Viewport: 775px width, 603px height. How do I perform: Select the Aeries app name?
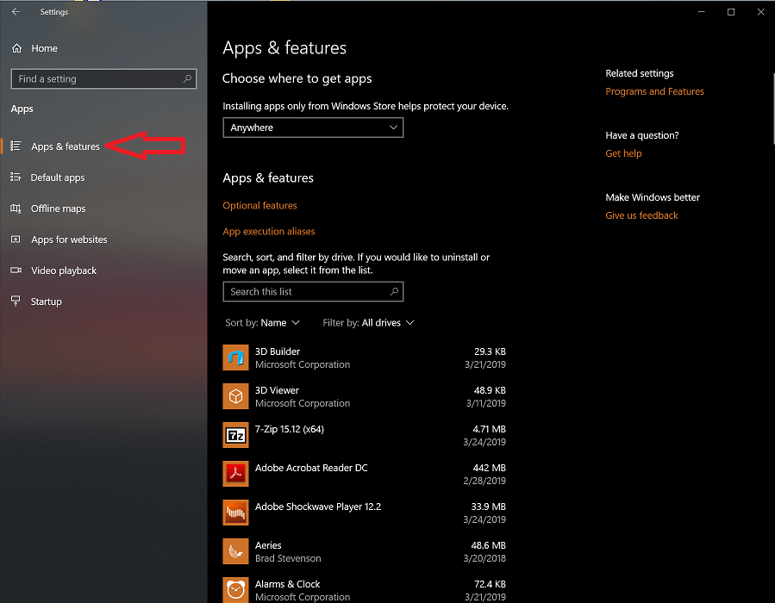point(268,545)
